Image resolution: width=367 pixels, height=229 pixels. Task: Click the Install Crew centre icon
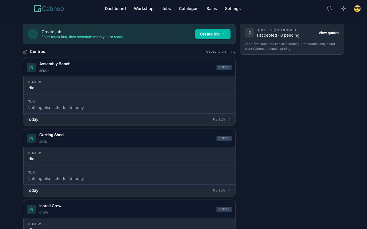(x=31, y=209)
